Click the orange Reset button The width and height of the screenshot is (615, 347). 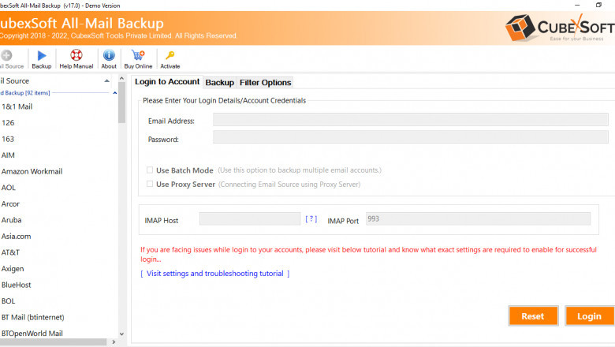click(x=533, y=316)
